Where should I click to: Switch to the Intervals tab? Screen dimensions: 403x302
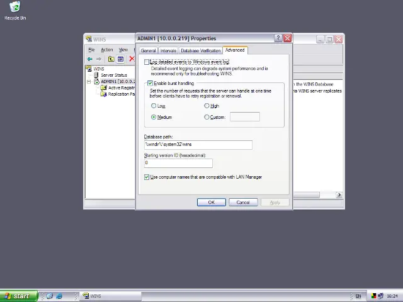(168, 50)
